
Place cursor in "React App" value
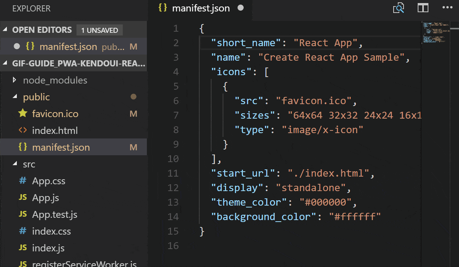coord(325,43)
